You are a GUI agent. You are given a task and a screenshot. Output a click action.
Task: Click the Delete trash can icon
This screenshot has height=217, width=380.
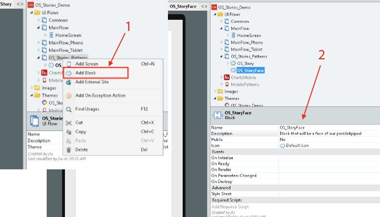click(69, 150)
